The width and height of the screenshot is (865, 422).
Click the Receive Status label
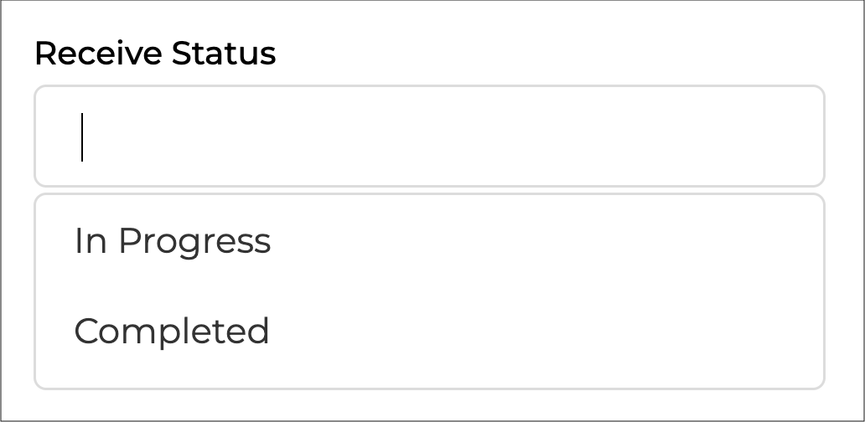coord(155,54)
